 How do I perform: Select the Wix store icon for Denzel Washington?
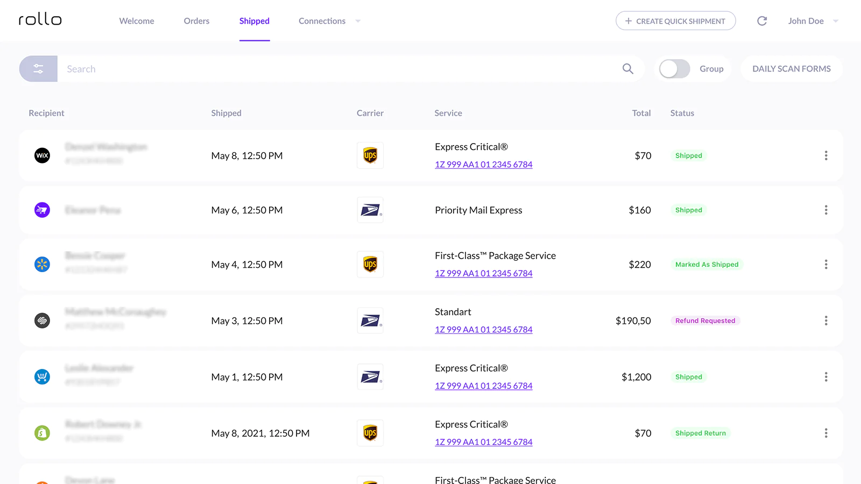click(x=42, y=155)
